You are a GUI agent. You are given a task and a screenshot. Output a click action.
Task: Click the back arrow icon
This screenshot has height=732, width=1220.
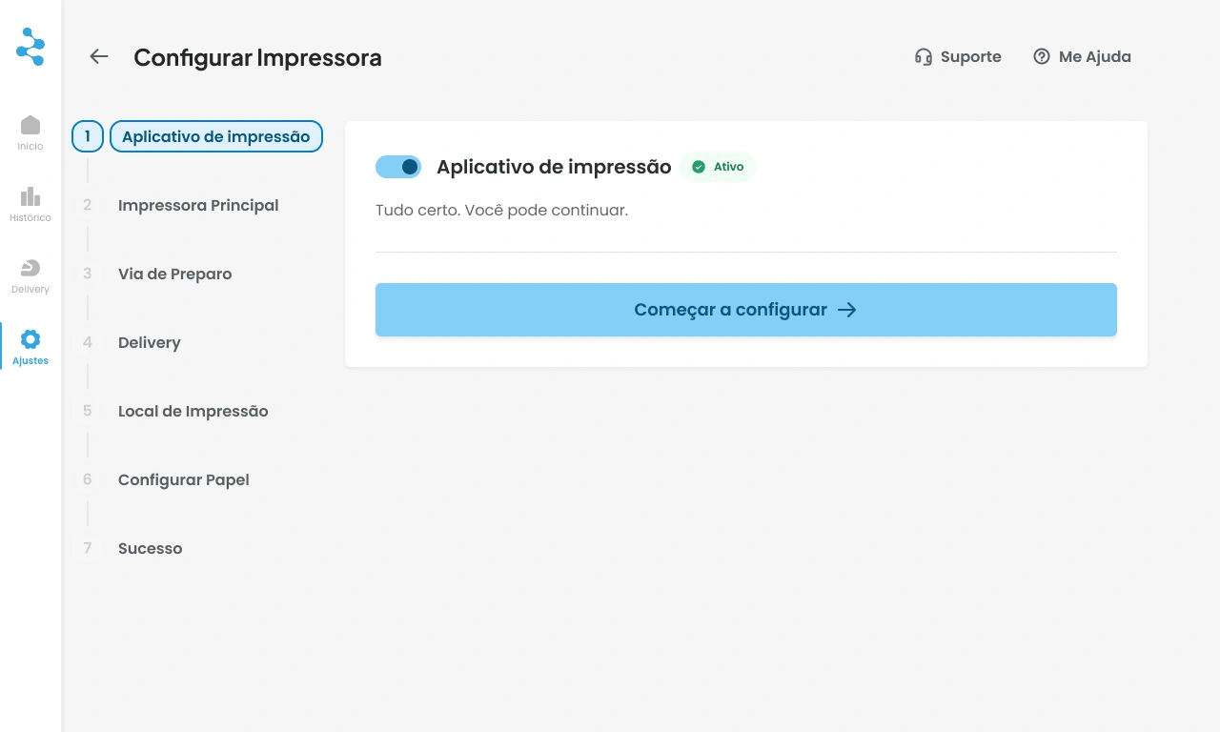99,57
